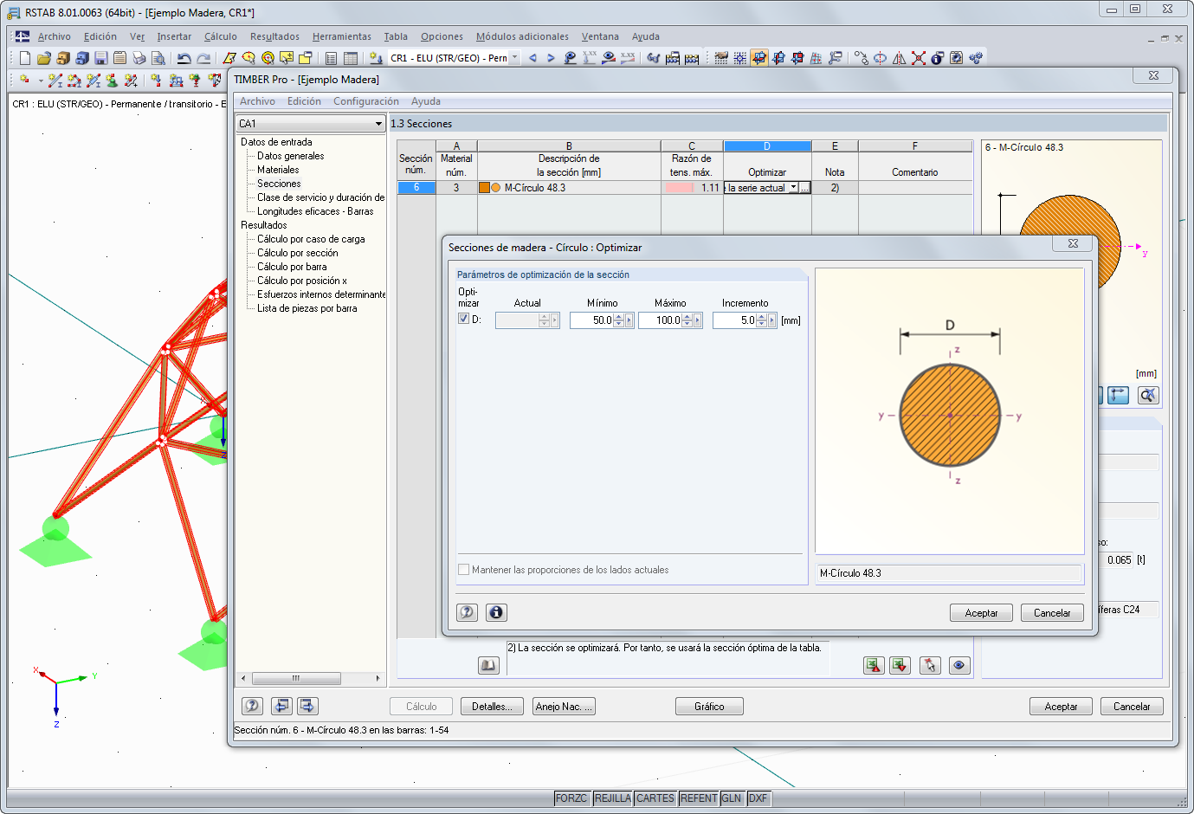1194x814 pixels.
Task: Expand arrow next to Máximo field
Action: click(x=698, y=320)
